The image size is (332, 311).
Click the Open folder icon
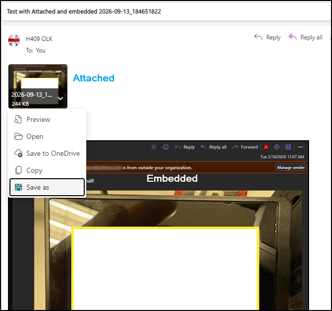pyautogui.click(x=18, y=136)
